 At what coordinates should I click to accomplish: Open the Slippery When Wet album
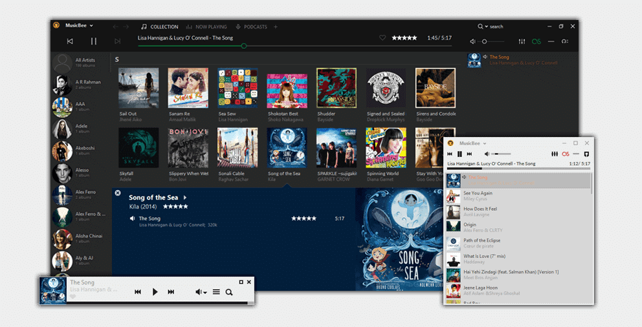(x=188, y=147)
